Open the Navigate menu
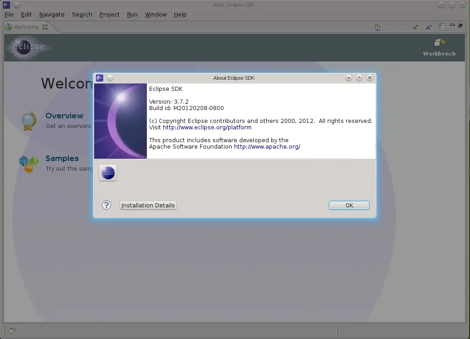This screenshot has height=339, width=470. click(x=52, y=14)
